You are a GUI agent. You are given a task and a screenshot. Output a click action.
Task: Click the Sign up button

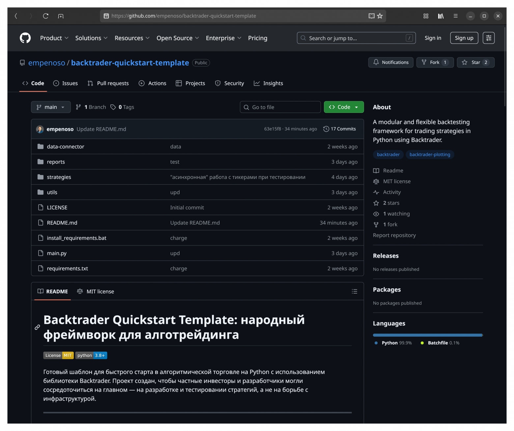(464, 38)
